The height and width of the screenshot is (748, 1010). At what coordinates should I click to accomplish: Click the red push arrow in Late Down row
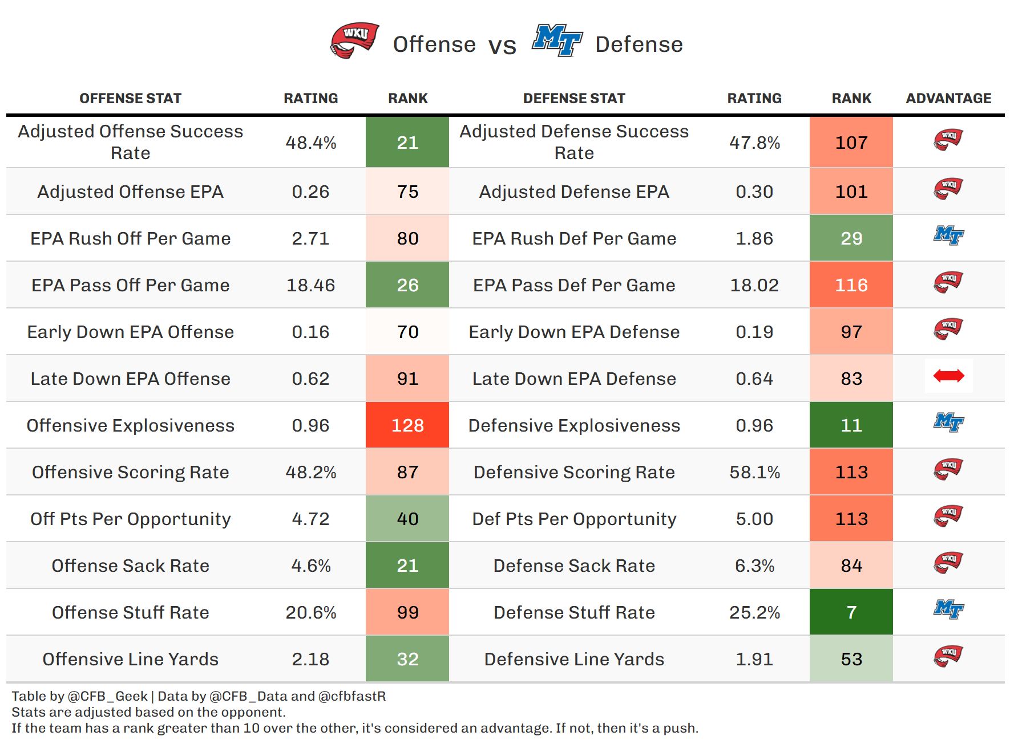948,376
